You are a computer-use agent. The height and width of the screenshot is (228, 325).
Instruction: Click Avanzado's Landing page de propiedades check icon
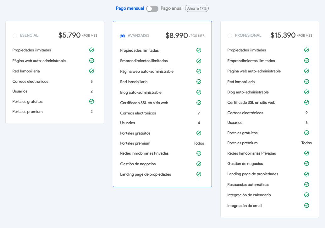pos(199,174)
